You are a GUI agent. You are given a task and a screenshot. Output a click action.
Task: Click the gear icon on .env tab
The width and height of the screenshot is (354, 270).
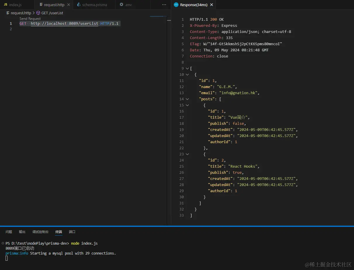click(x=122, y=5)
